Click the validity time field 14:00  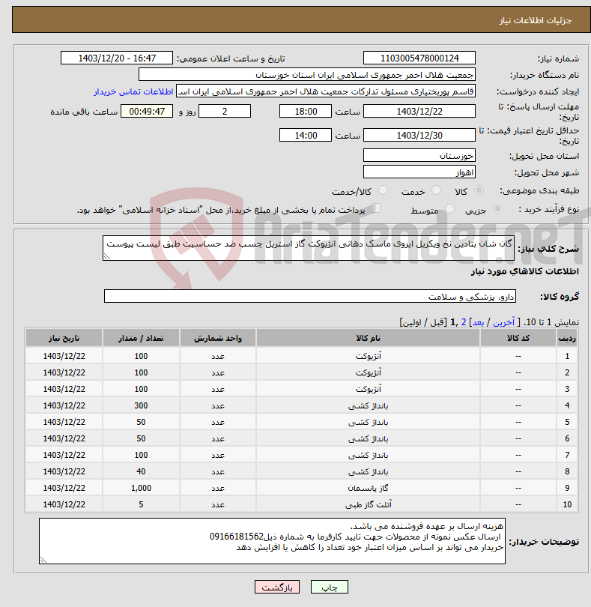(306, 136)
